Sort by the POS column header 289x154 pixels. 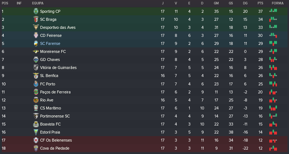[x=5, y=3]
